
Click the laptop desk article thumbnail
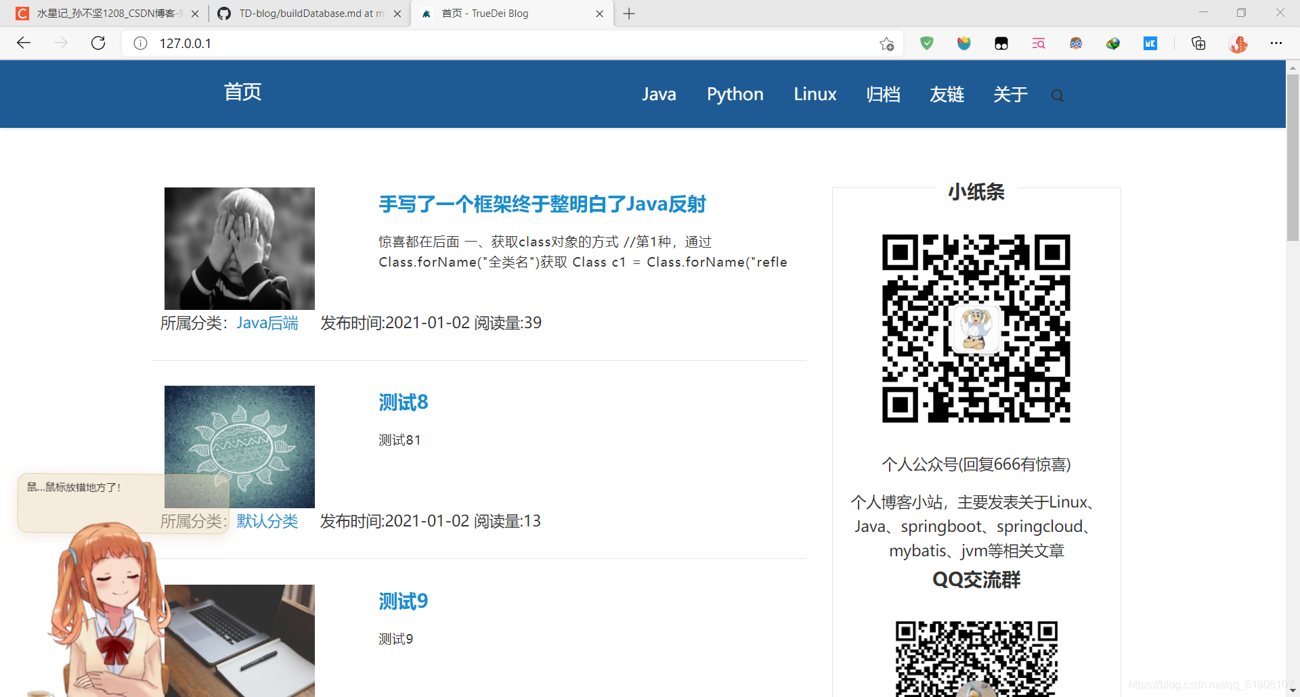(x=240, y=641)
